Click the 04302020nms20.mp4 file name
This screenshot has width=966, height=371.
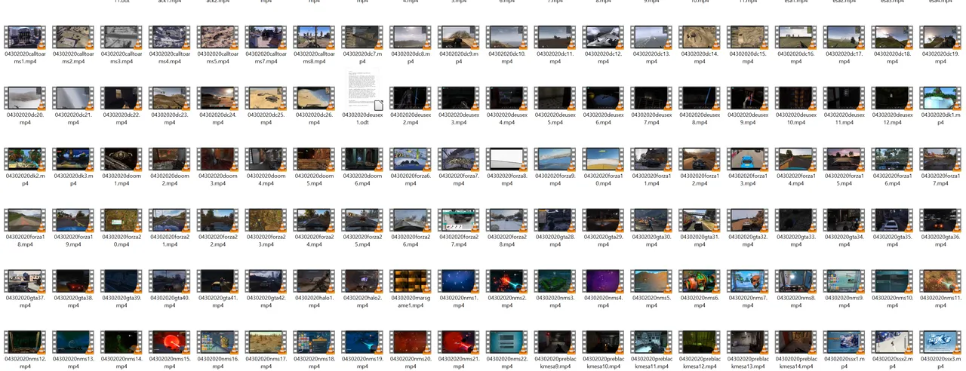(411, 363)
